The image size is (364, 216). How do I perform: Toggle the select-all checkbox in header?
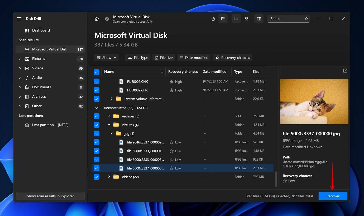[97, 72]
